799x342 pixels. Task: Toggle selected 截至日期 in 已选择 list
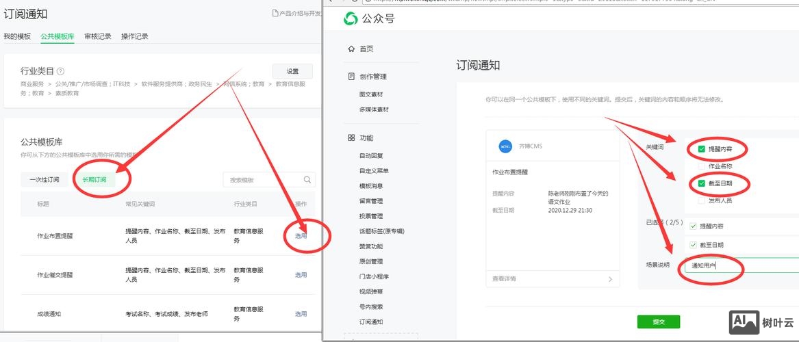click(693, 245)
